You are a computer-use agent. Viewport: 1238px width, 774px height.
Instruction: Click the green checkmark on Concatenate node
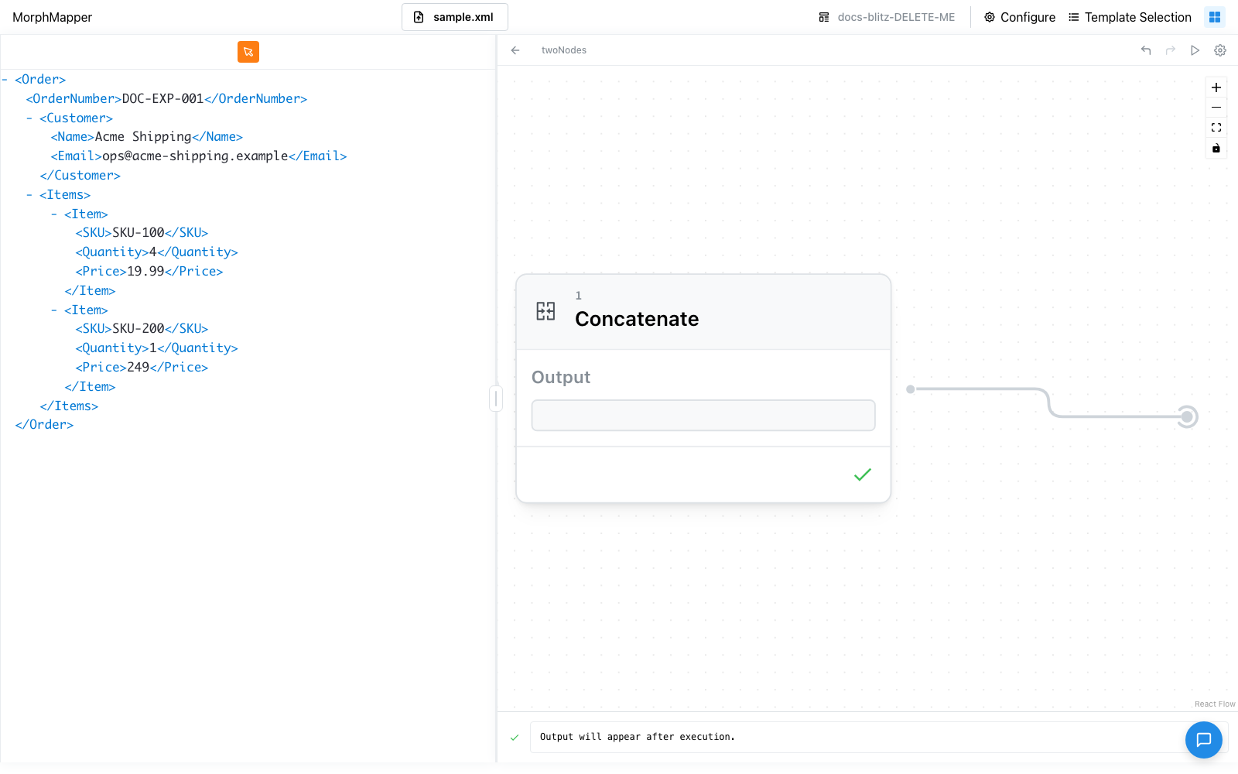tap(863, 474)
